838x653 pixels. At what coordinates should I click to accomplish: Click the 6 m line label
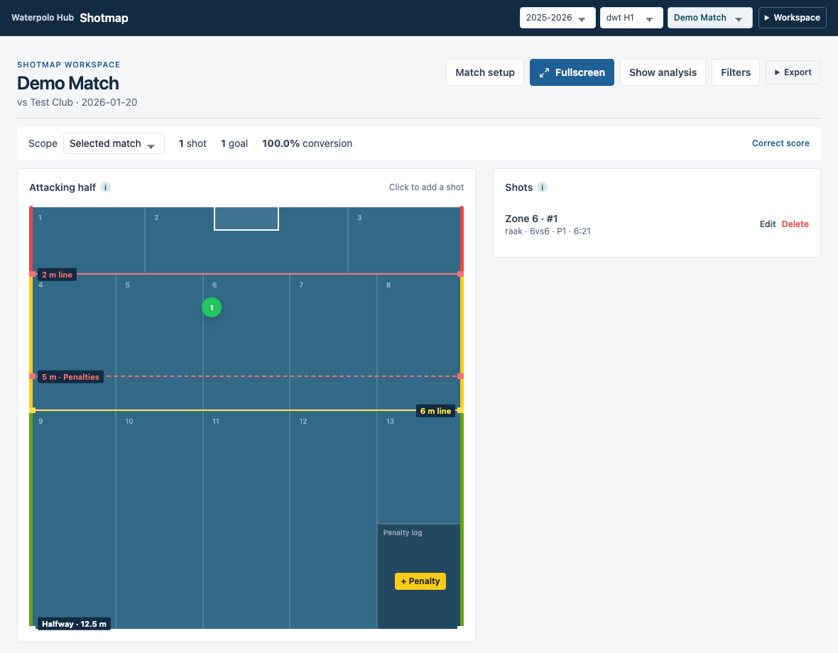[x=435, y=411]
